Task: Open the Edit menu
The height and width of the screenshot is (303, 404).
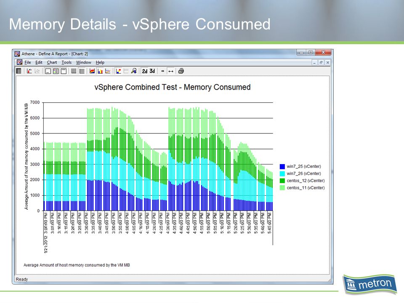Action: tap(39, 62)
